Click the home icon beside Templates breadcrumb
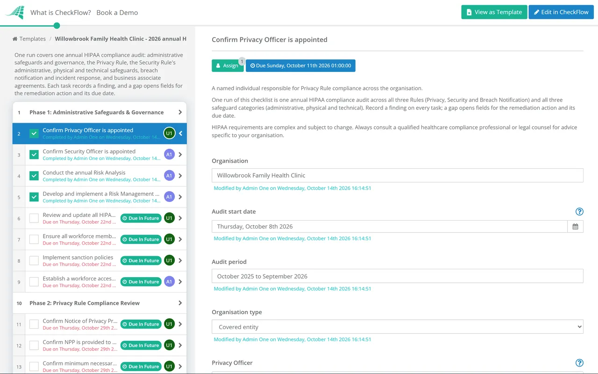Viewport: 598px width, 374px height. point(15,39)
